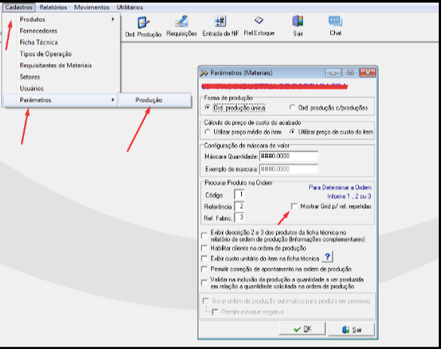
Task: Open the Chat icon
Action: click(335, 21)
